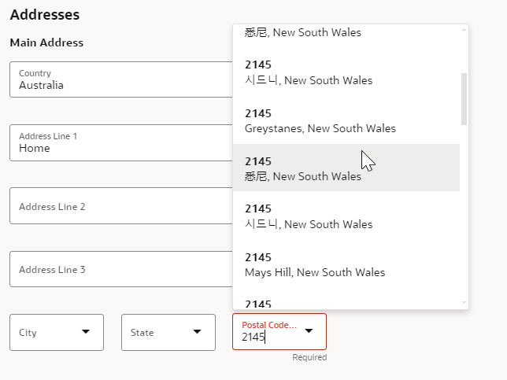Select 2145 Mays Hill, New South Wales option
Viewport: 507px width, 380px height.
tap(346, 264)
